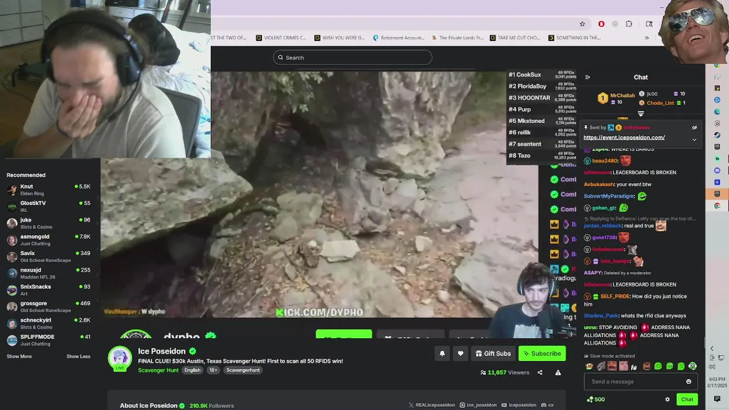Open the Retirement Account bookmark

click(399, 38)
